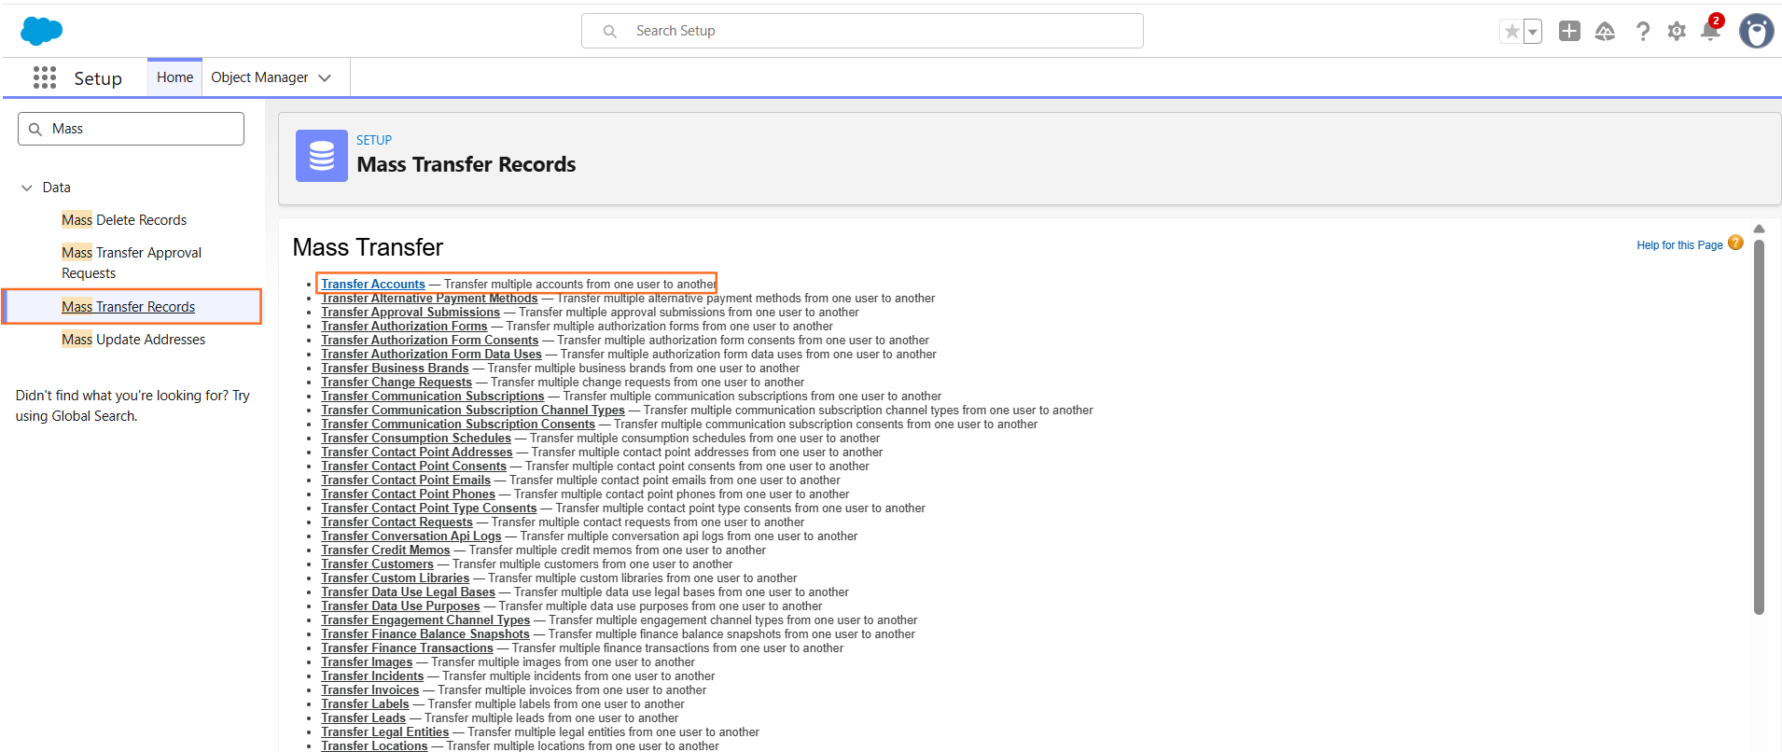The width and height of the screenshot is (1782, 752).
Task: Open Transfer Authorization Forms link
Action: [x=404, y=327]
